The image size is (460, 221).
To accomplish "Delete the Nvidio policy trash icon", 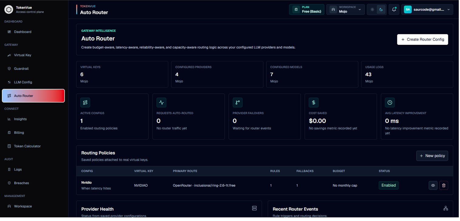I will pos(444,185).
